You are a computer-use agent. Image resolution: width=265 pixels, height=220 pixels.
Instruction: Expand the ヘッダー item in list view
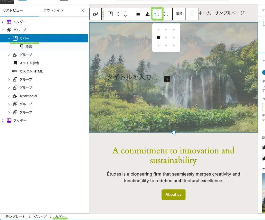point(3,22)
